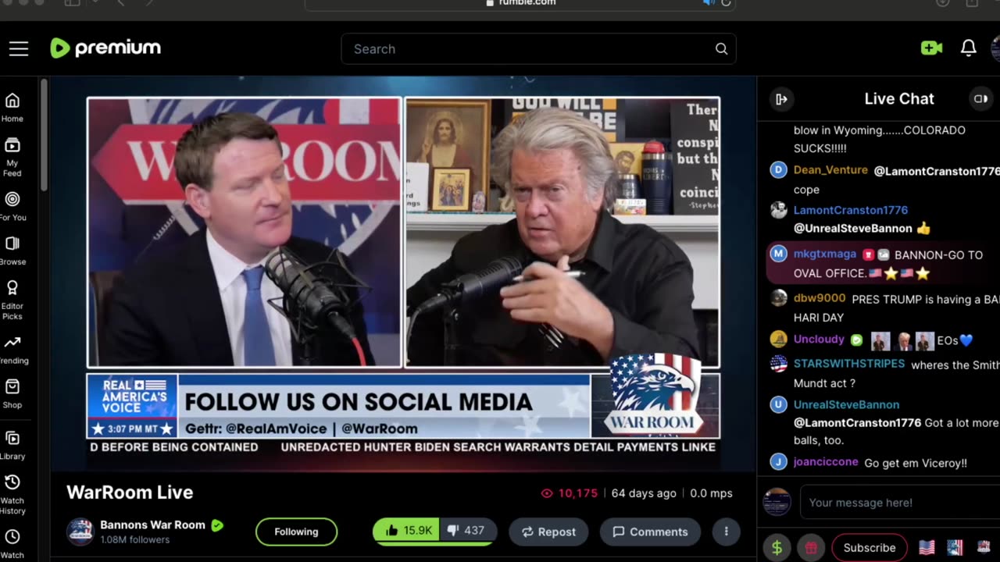Click username Dean_Venture in chat
The height and width of the screenshot is (562, 1000).
pos(830,170)
